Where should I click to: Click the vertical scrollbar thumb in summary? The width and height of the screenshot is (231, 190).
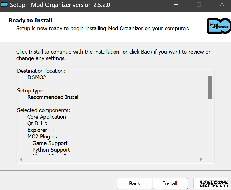tap(210, 87)
